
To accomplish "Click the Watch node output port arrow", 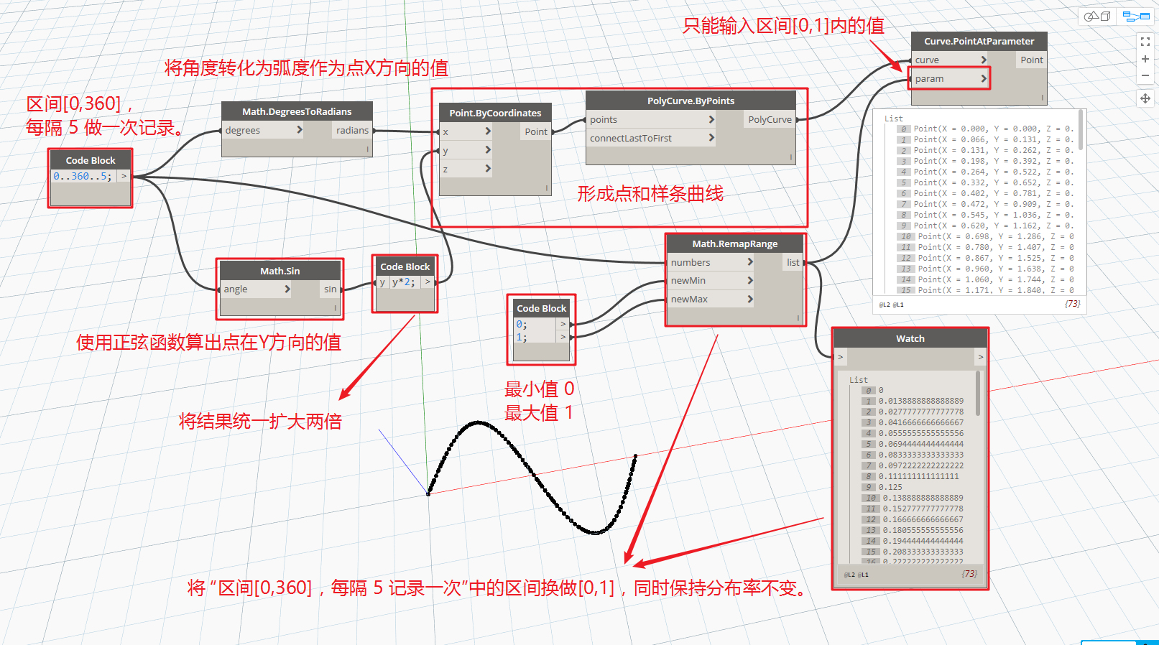I will pos(980,356).
